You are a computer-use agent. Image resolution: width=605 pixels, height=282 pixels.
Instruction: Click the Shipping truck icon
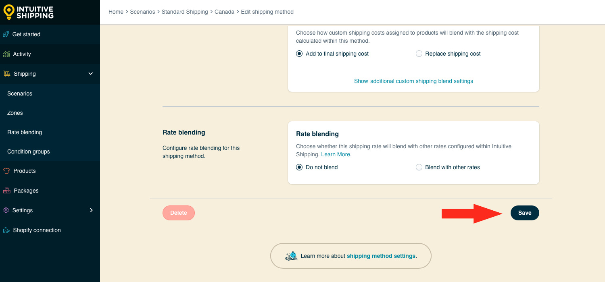pos(7,74)
